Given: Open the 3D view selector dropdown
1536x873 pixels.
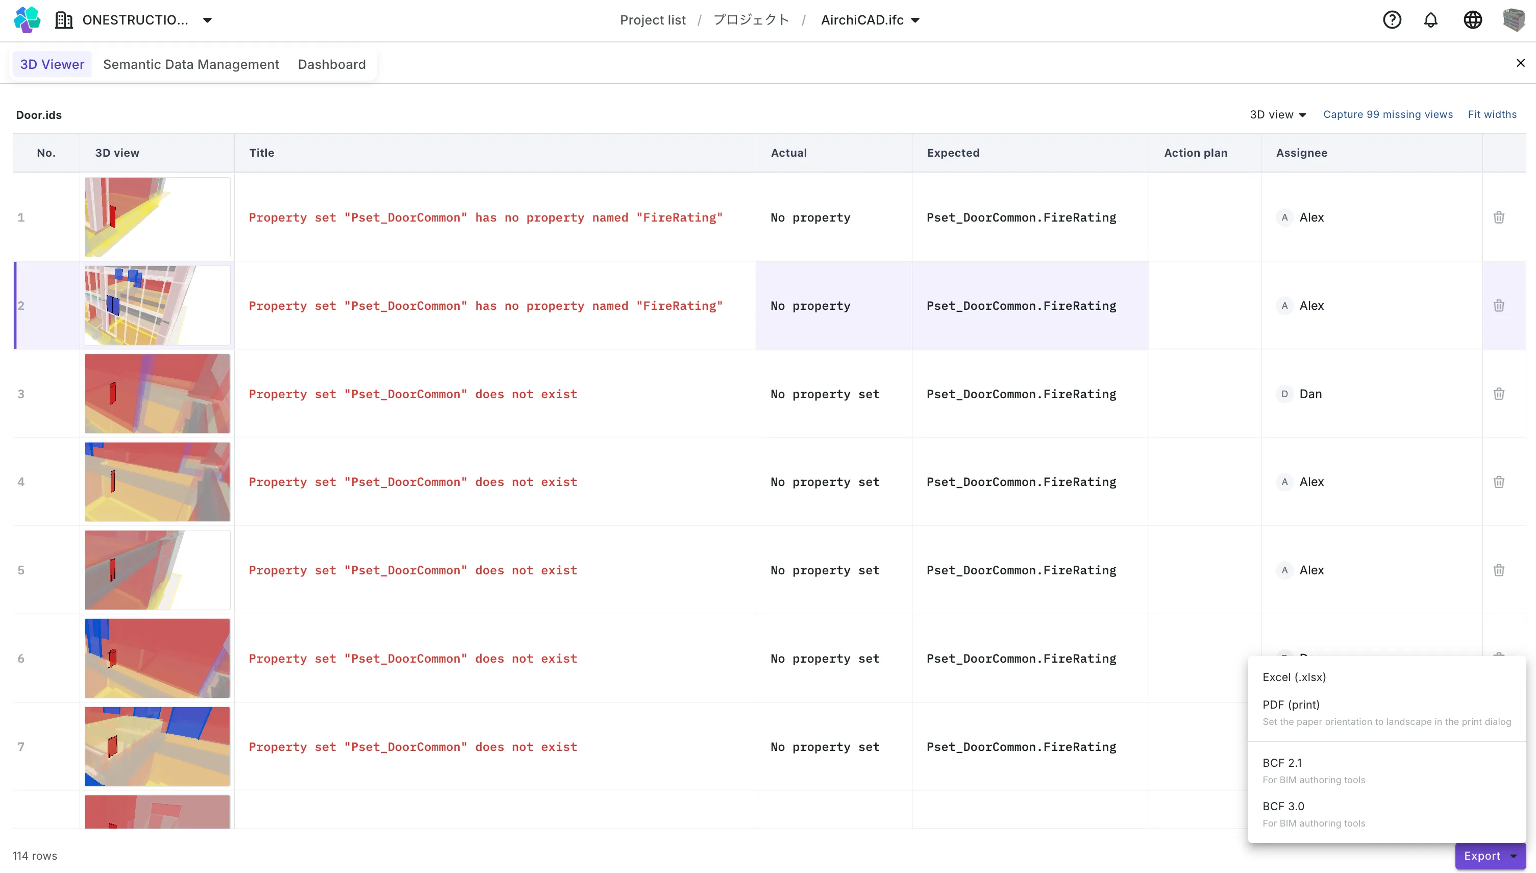Looking at the screenshot, I should pos(1278,114).
